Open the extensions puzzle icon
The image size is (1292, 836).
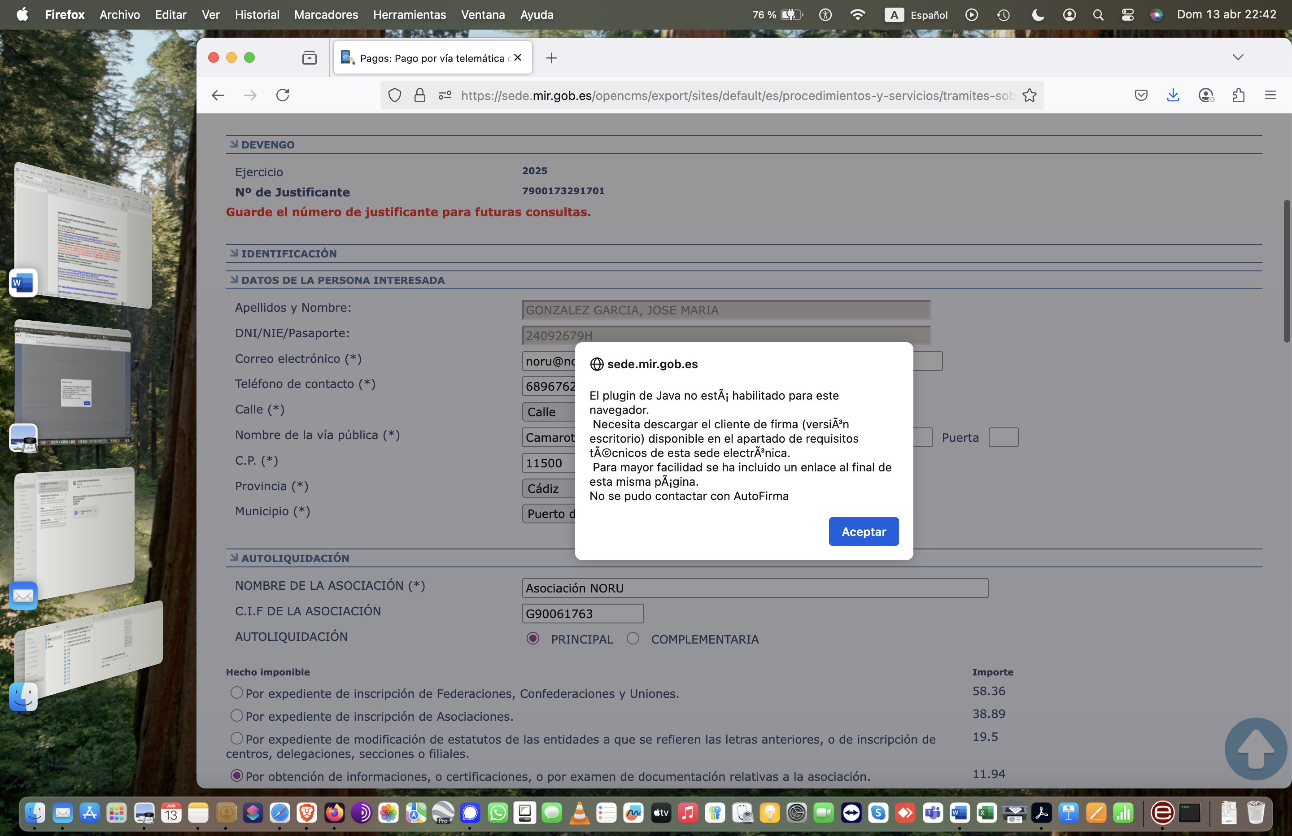[x=1238, y=96]
